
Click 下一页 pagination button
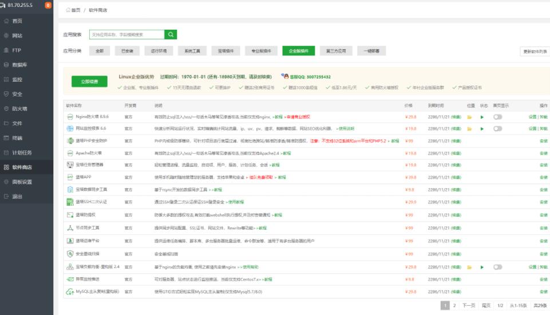(x=469, y=305)
